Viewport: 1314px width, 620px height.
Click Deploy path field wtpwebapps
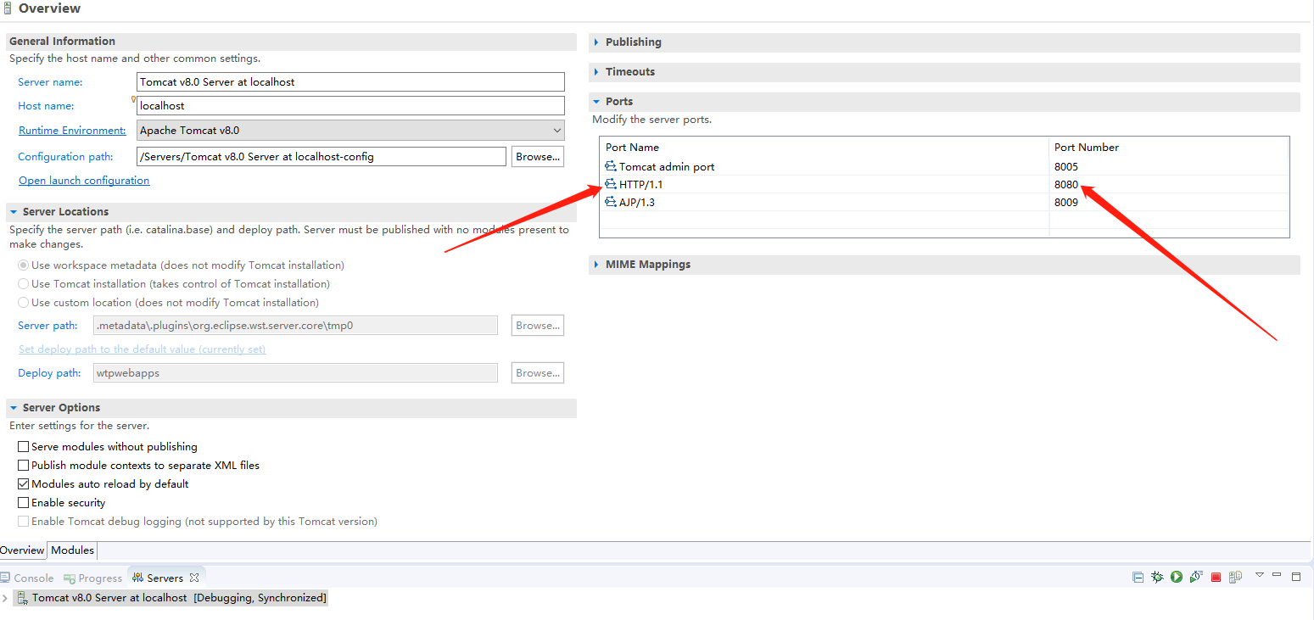point(296,373)
